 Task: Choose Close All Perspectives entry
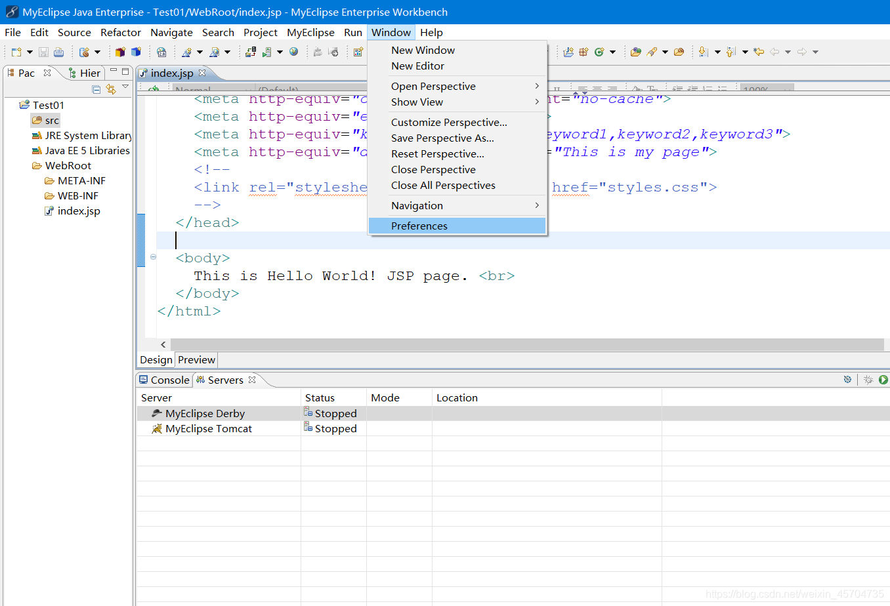click(x=457, y=185)
